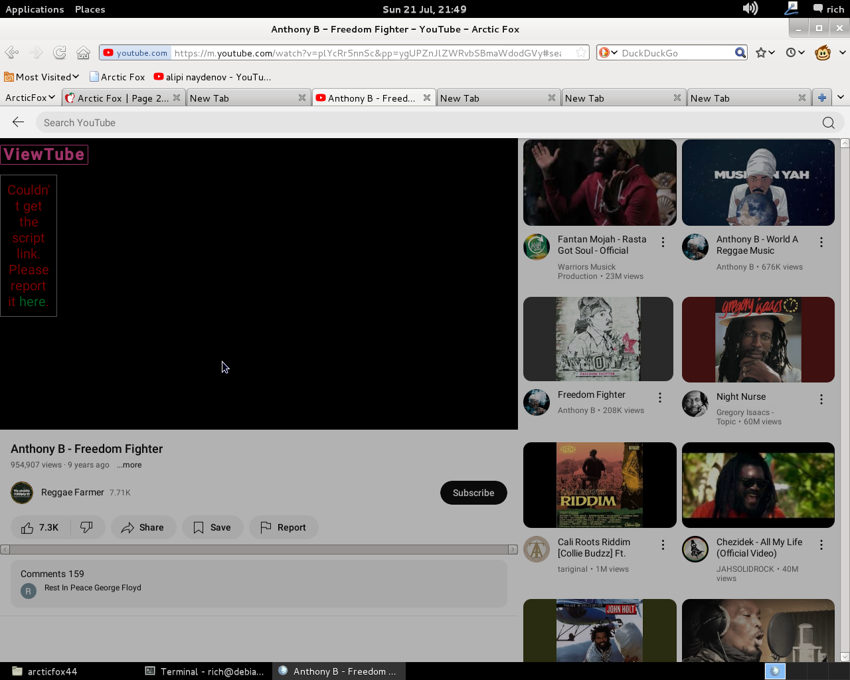
Task: Open the browser home page icon
Action: 83,52
